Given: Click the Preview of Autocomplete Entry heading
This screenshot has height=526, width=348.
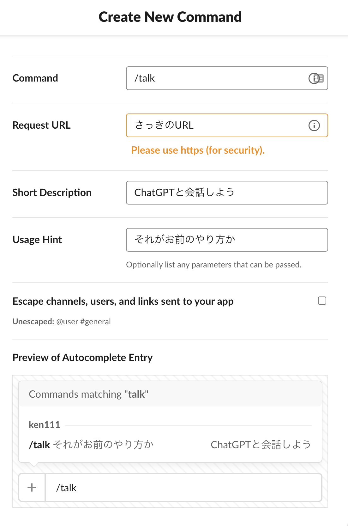Looking at the screenshot, I should pos(83,358).
